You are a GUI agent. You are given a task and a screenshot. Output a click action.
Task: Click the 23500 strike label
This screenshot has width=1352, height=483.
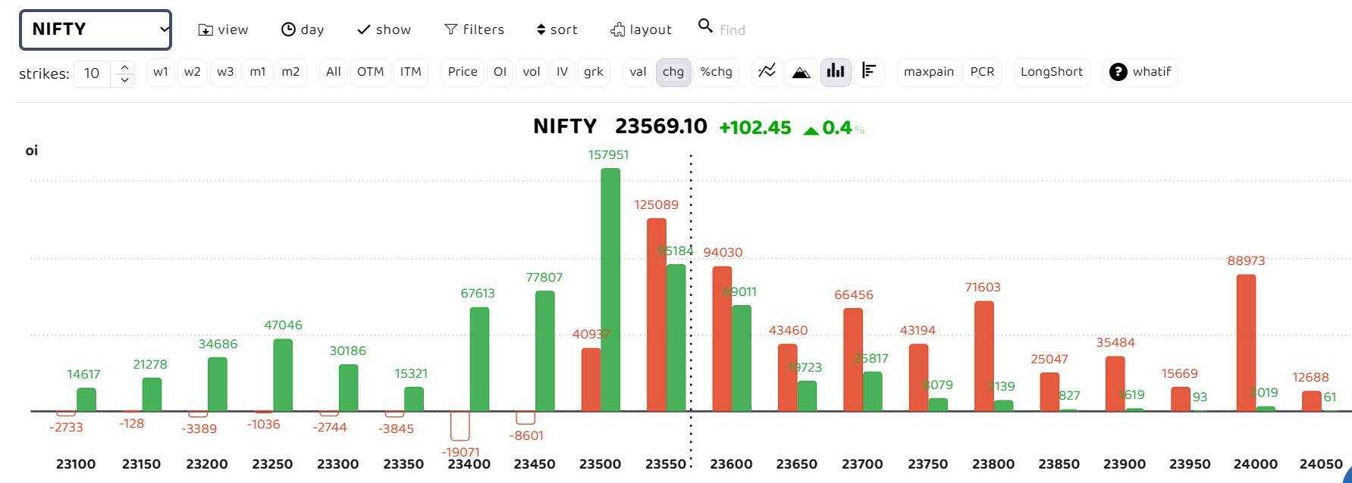(600, 464)
